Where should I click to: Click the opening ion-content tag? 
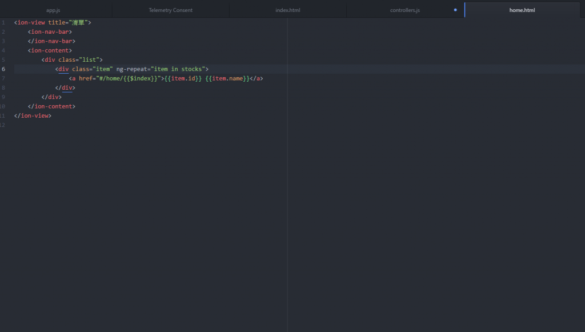50,50
